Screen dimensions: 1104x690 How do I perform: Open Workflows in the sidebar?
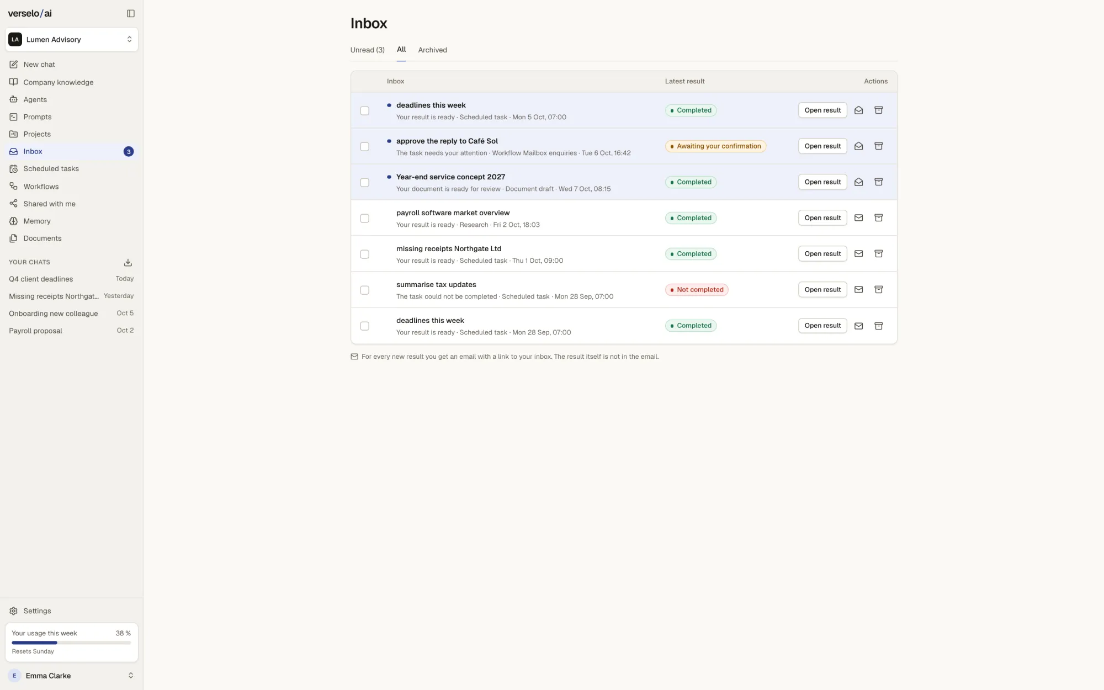pyautogui.click(x=72, y=187)
